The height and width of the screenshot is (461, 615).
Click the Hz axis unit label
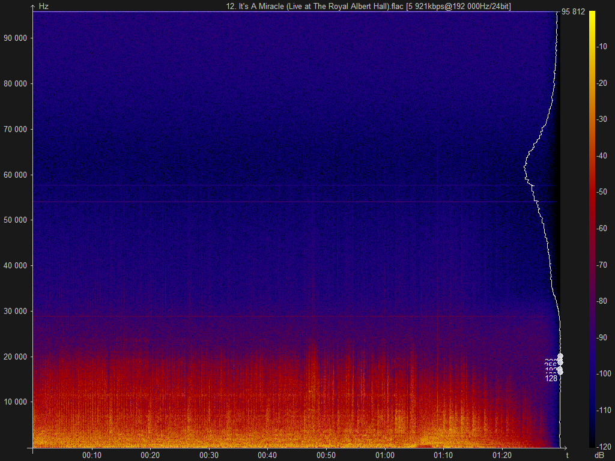click(x=43, y=6)
